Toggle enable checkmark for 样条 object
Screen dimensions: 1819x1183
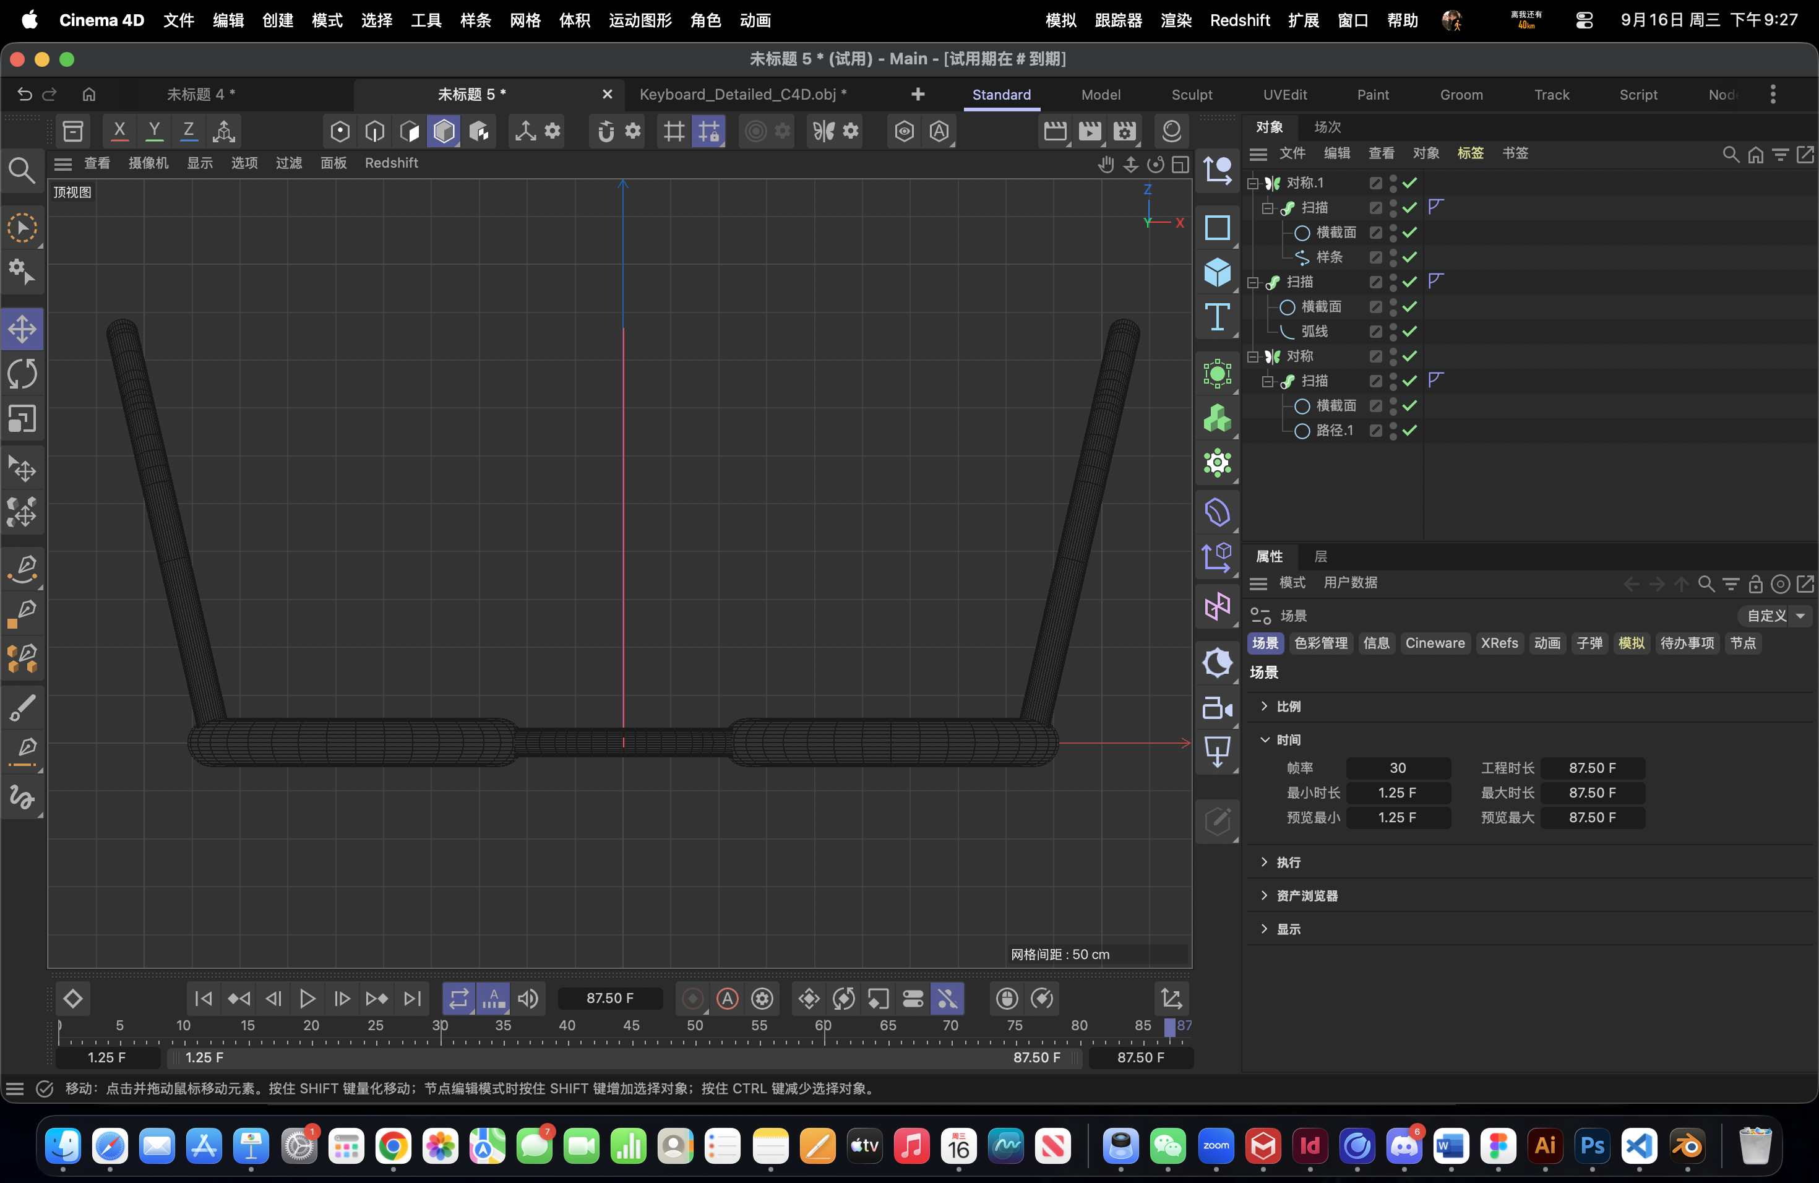[x=1410, y=257]
